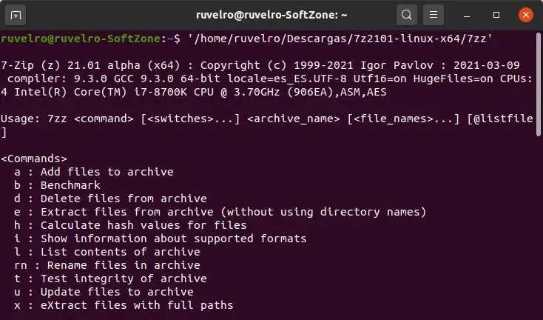Click 'Delete files from archive' line
Screen dimensions: 543x320
point(110,199)
